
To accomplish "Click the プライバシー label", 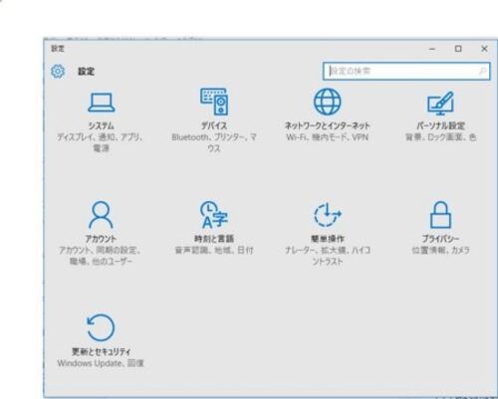I will tap(440, 239).
